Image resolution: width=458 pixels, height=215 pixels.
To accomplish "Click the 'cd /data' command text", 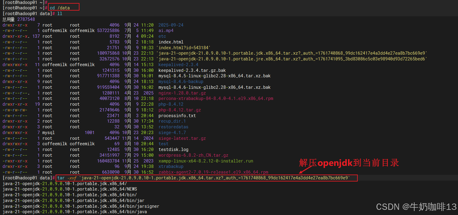I will [x=60, y=8].
